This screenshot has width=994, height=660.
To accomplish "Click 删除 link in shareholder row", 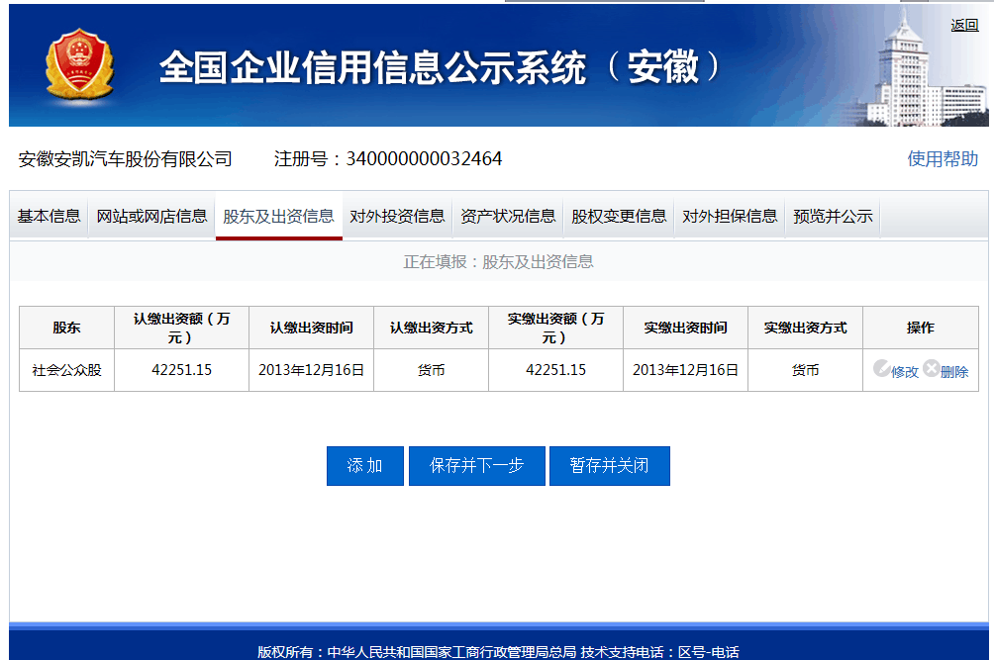I will pos(954,372).
